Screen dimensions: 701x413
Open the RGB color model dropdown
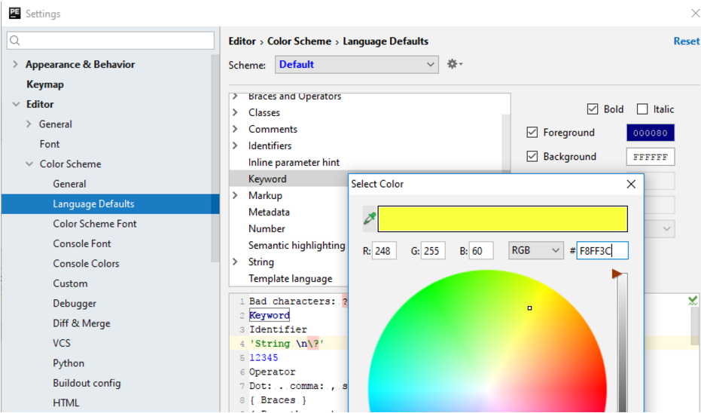tap(535, 250)
